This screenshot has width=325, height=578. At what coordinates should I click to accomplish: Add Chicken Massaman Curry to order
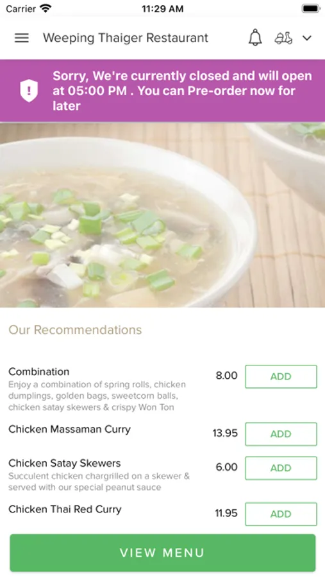pyautogui.click(x=281, y=434)
